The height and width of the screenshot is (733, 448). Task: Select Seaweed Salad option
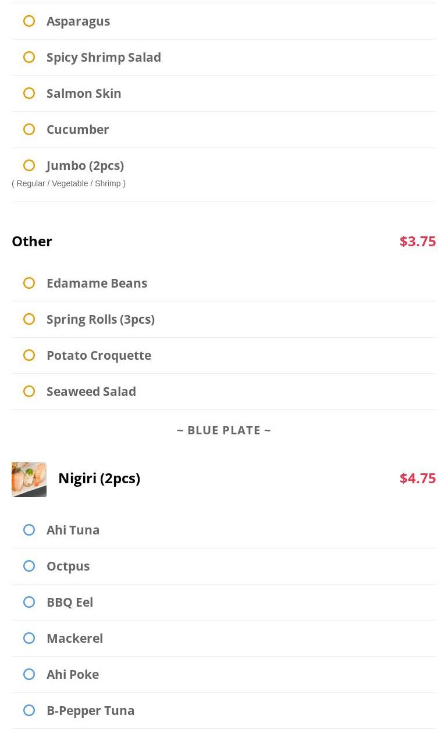pyautogui.click(x=29, y=392)
